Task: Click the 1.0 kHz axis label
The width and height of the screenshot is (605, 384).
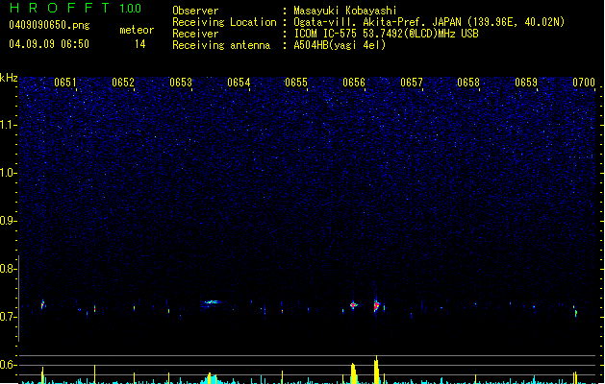Action: click(x=9, y=173)
